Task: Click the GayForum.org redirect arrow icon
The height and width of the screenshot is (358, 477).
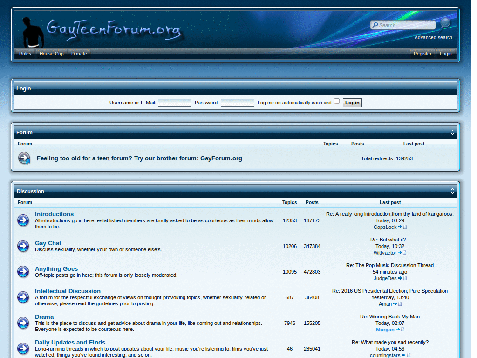Action: click(x=24, y=158)
